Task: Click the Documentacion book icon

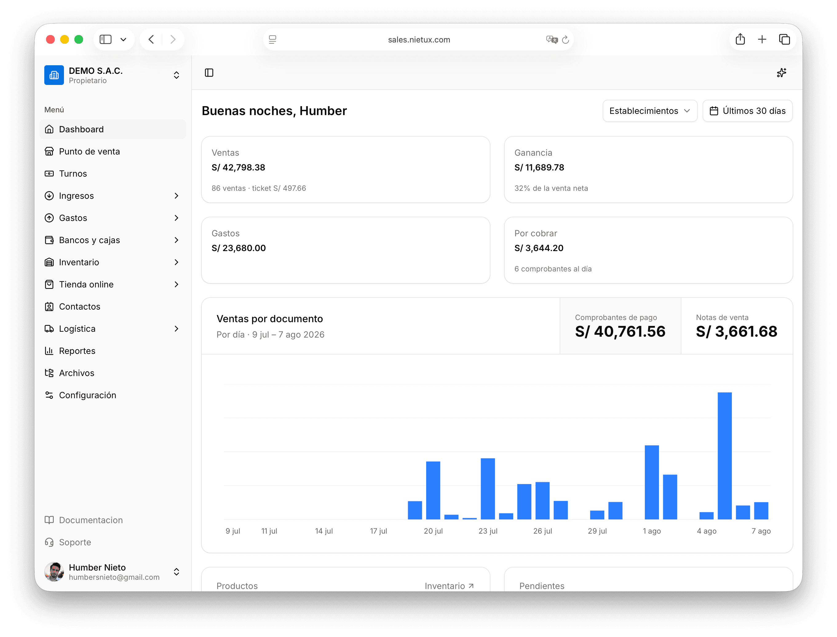Action: (49, 520)
